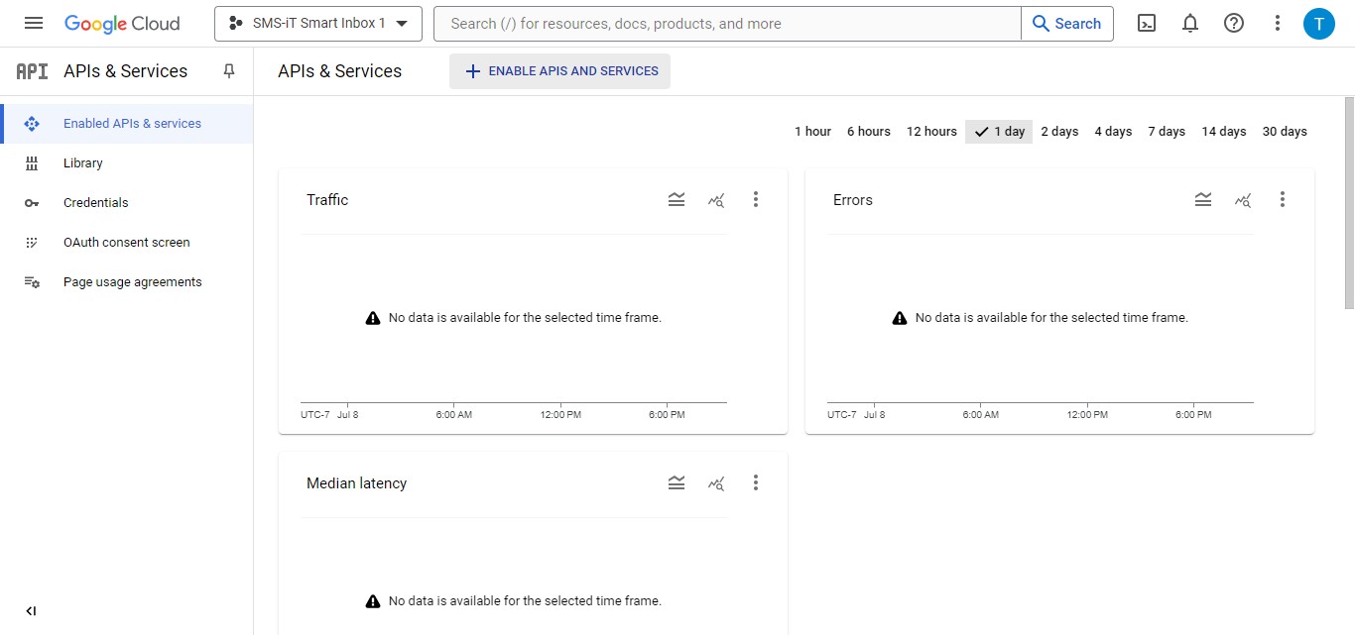This screenshot has width=1355, height=635.
Task: Click explore data icon on Errors chart
Action: (x=1243, y=199)
